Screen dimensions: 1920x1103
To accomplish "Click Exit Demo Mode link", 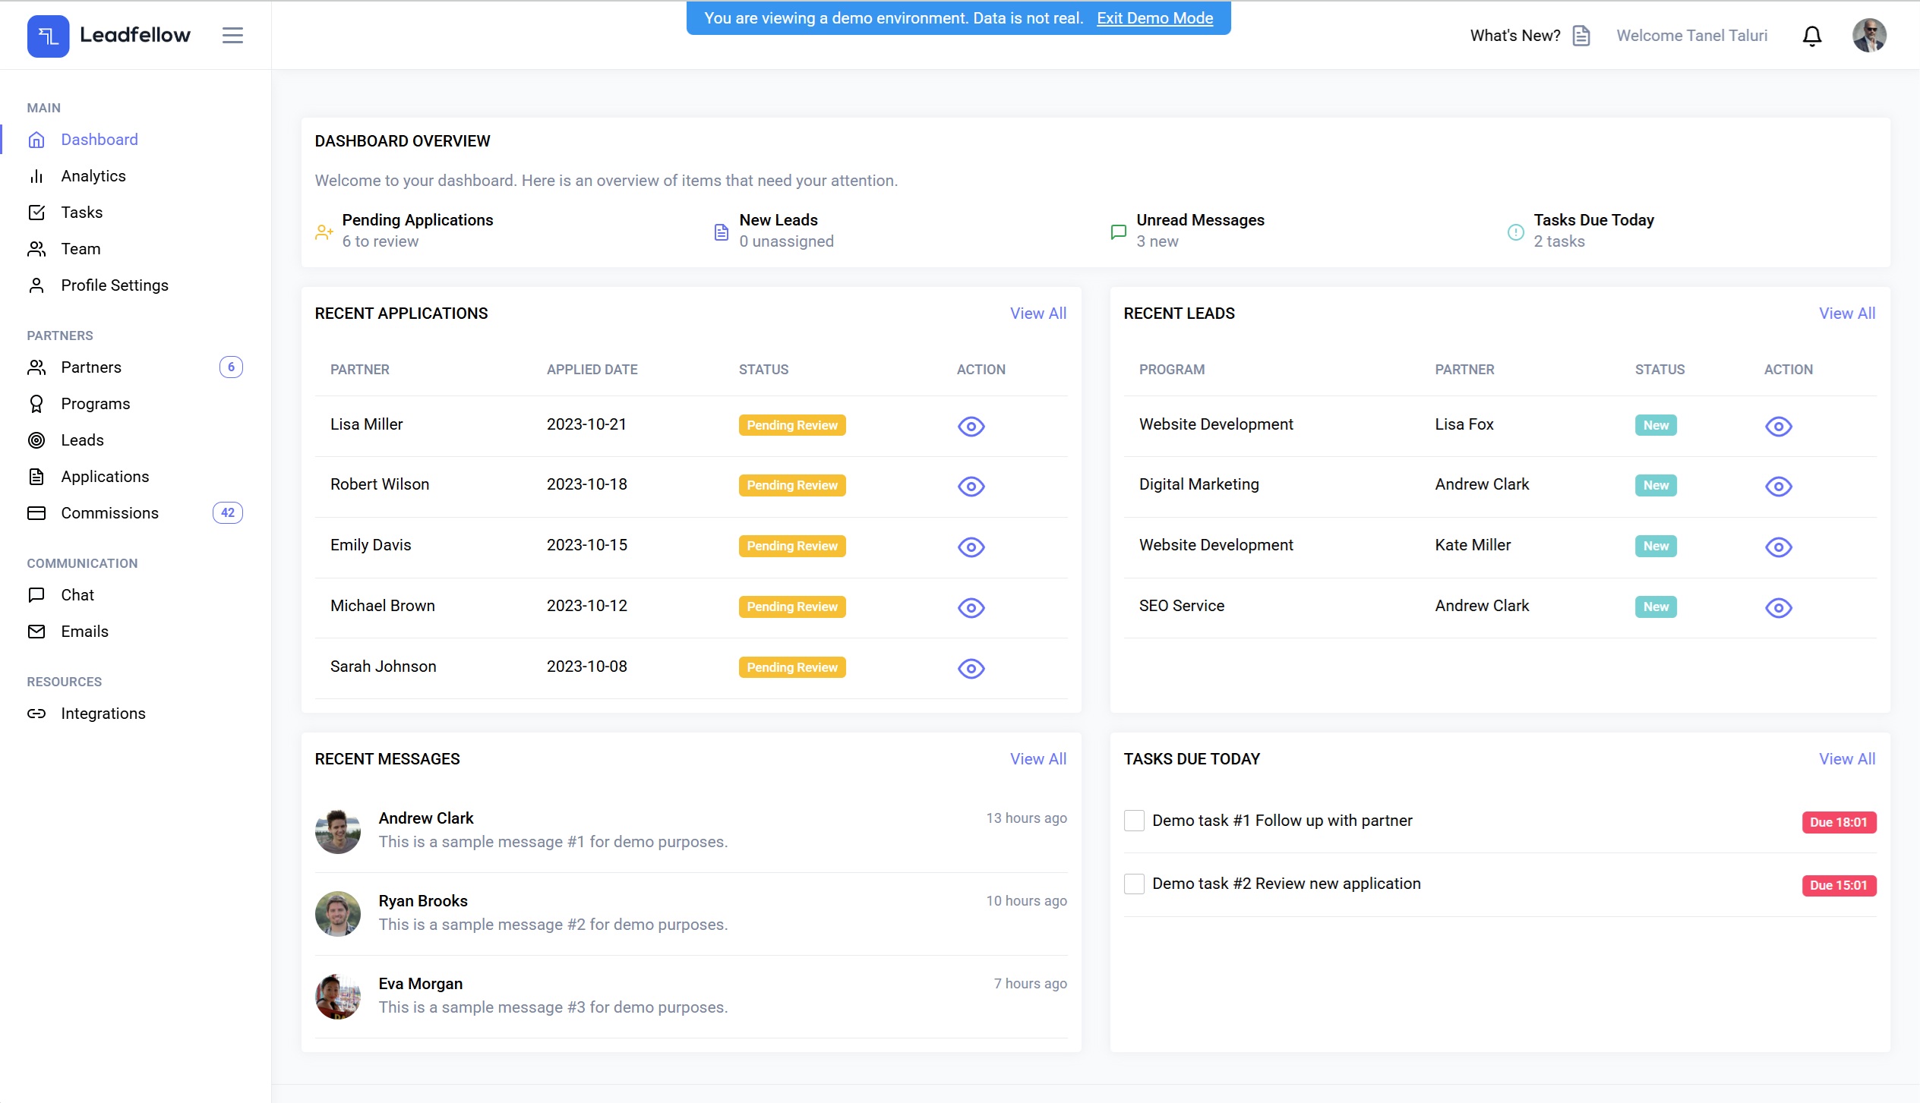I will click(x=1154, y=18).
